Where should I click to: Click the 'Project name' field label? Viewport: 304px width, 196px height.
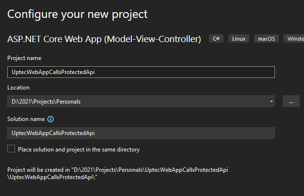tap(24, 58)
